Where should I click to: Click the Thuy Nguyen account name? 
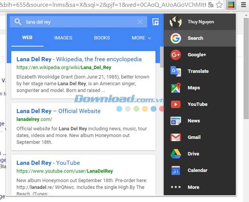click(x=201, y=22)
